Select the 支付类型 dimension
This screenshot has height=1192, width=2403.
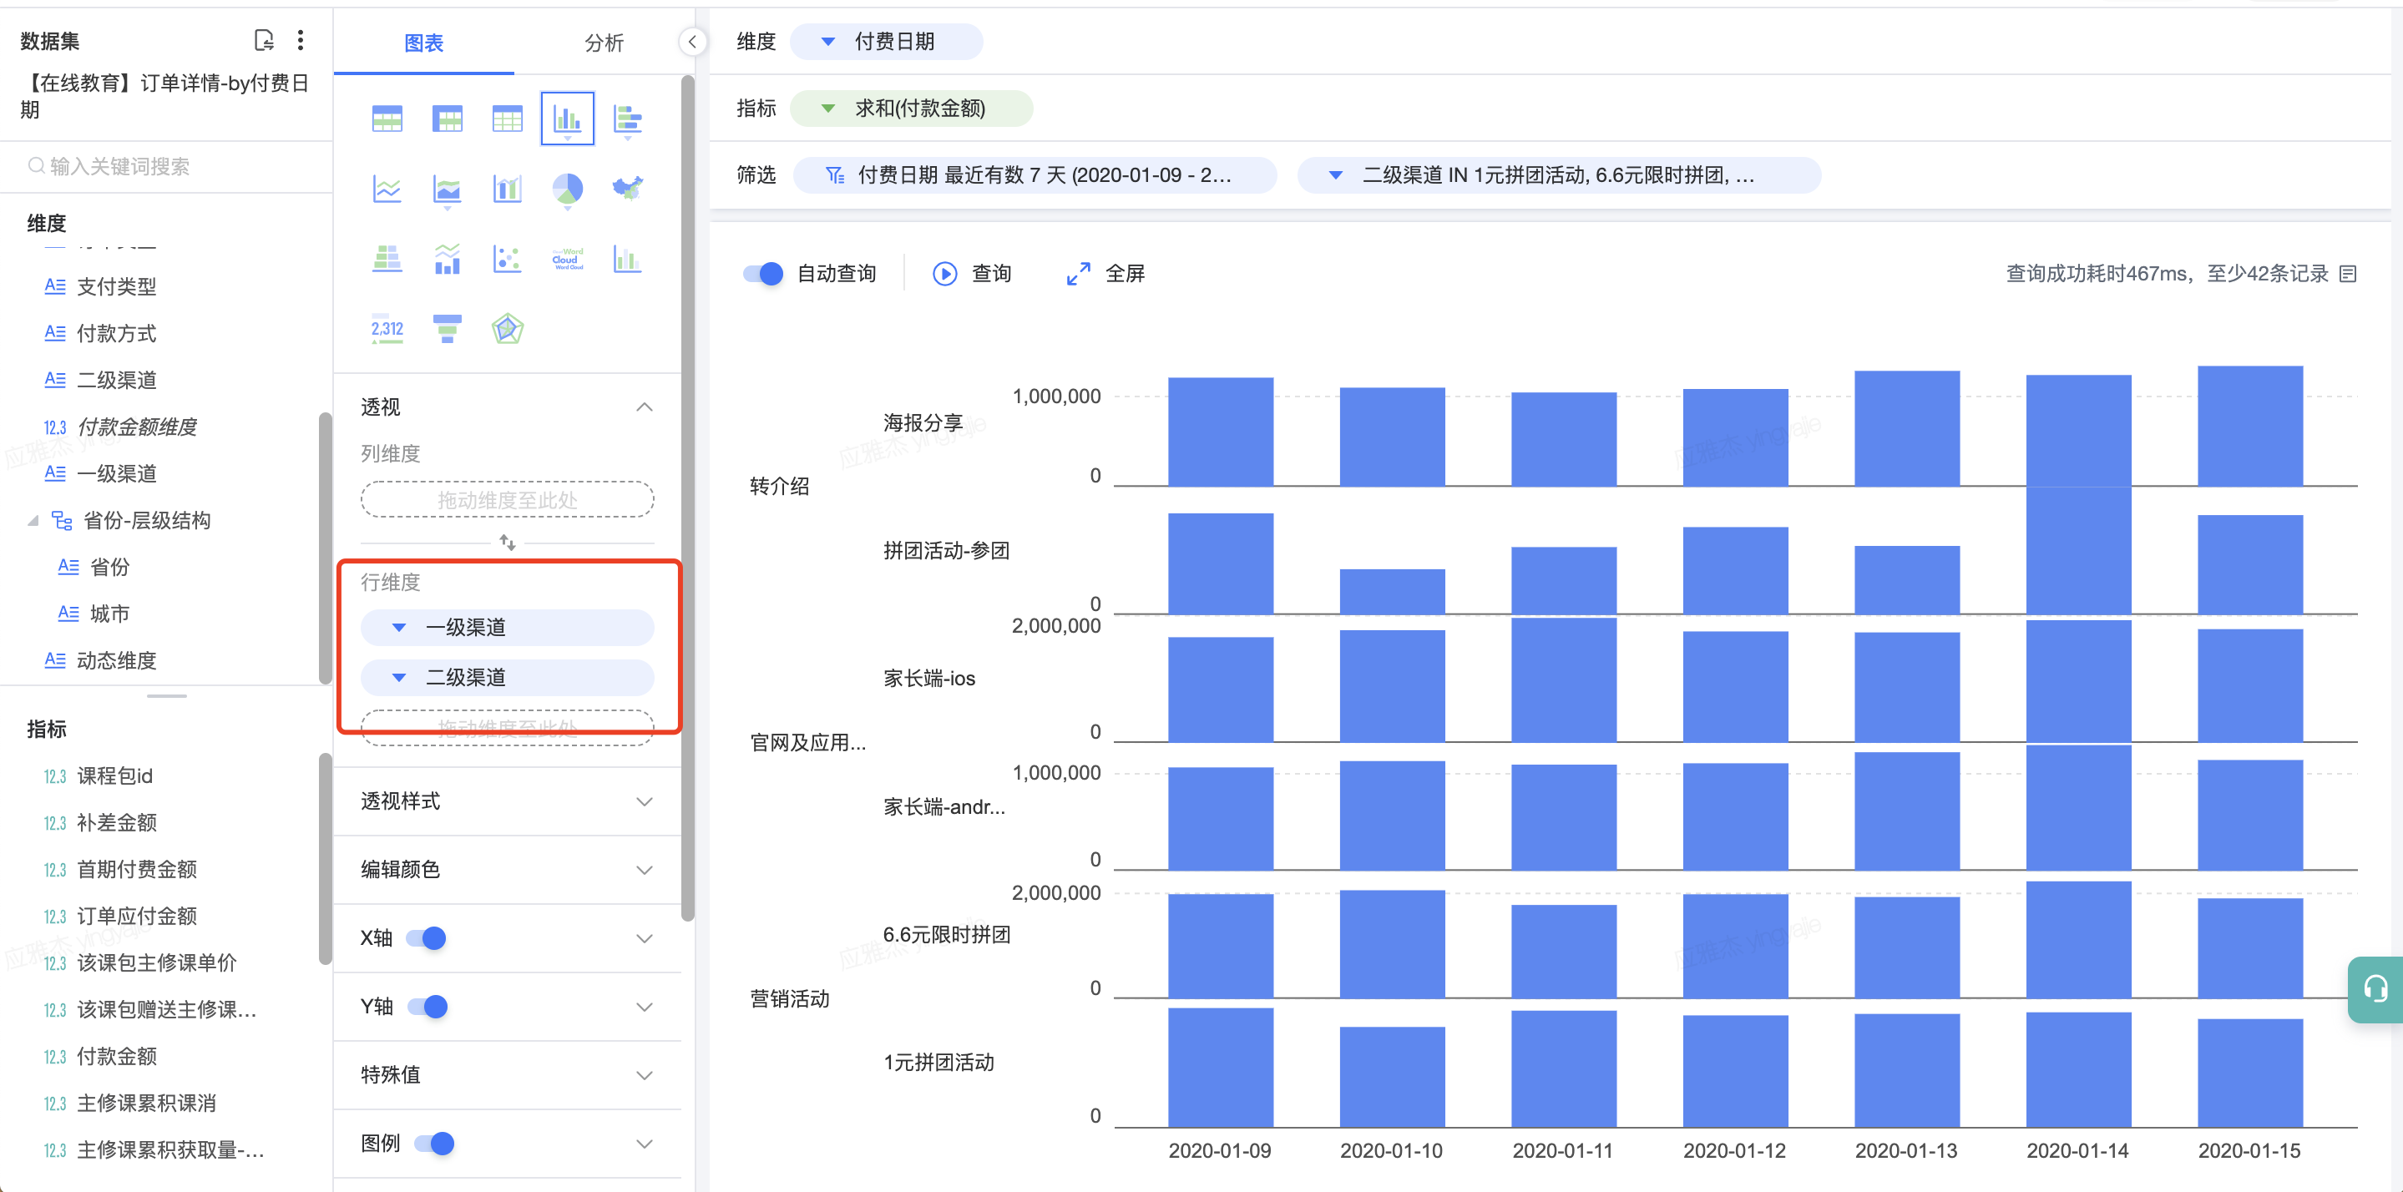pos(116,286)
